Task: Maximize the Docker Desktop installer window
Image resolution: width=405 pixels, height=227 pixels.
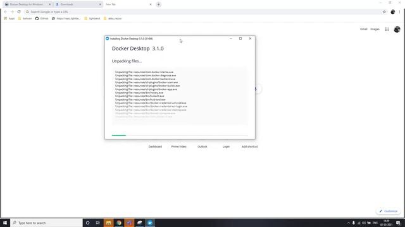Action: pos(240,38)
